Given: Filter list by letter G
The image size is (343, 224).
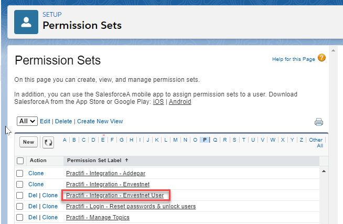Looking at the screenshot, I should point(122,140).
